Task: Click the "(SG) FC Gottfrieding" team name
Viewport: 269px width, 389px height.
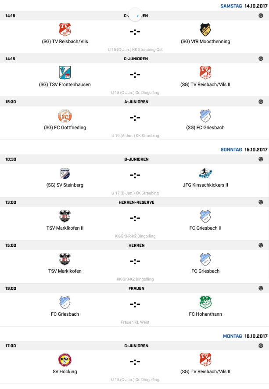Action: coord(65,128)
